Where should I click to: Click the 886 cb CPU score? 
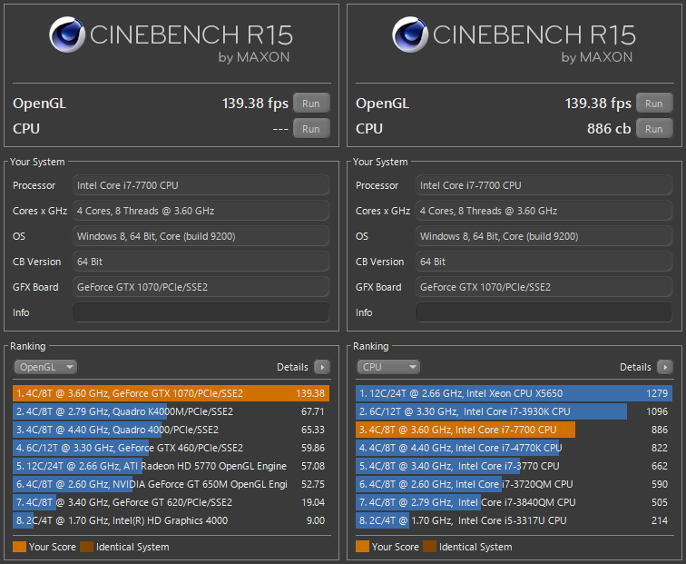pyautogui.click(x=609, y=129)
